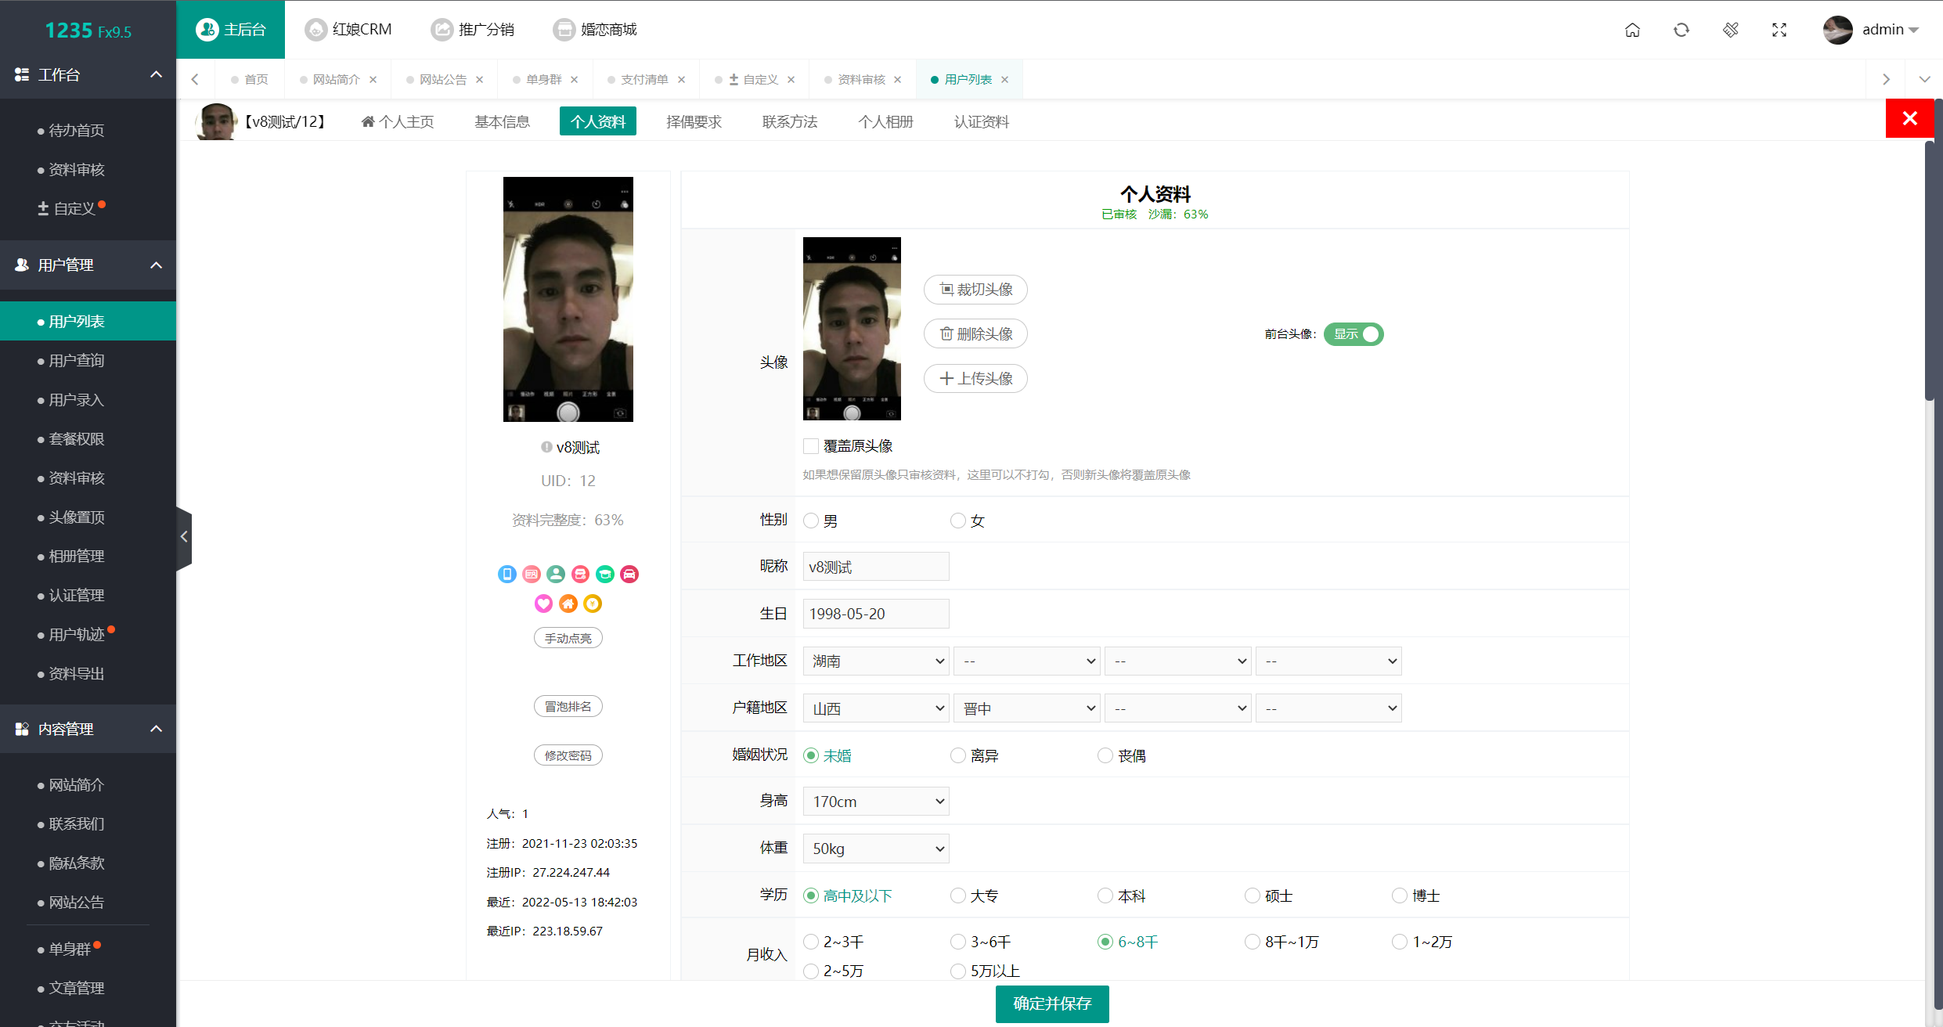Check 覆盖原头像 checkbox
The height and width of the screenshot is (1027, 1943).
tap(809, 446)
